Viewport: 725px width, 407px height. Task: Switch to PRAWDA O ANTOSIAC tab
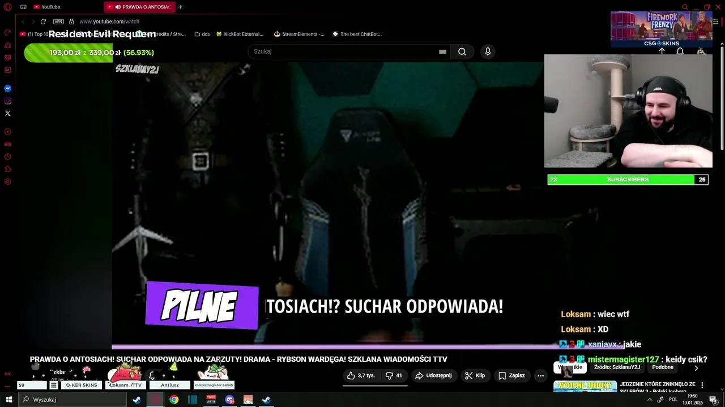(x=139, y=7)
